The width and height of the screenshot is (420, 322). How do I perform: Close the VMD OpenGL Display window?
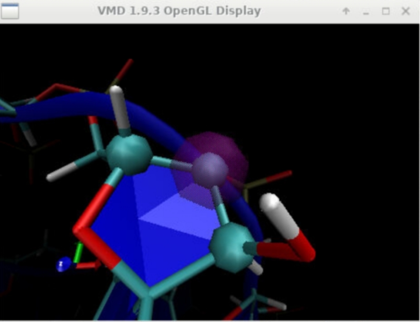click(x=405, y=11)
